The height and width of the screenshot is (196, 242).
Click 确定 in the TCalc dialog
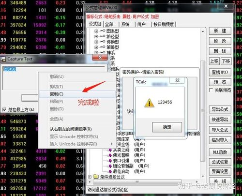pos(167,127)
